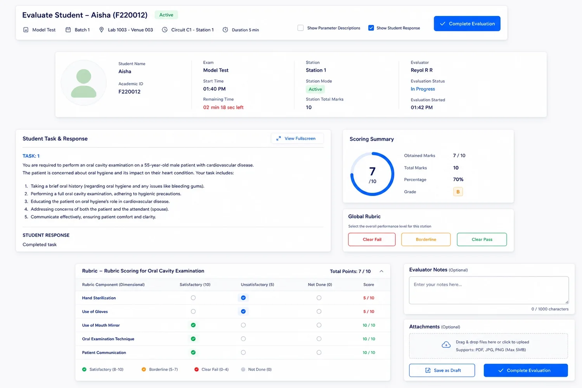Click the timer icon beside Duration 5 min

click(225, 30)
